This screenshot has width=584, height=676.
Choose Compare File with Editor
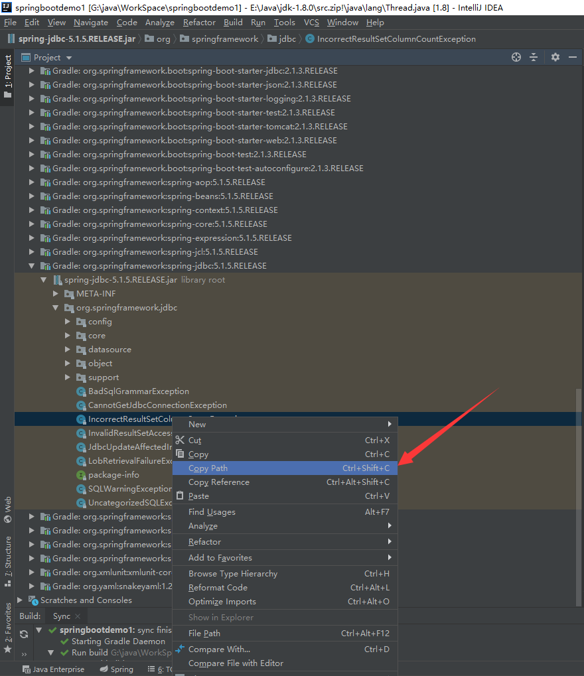pos(285,663)
